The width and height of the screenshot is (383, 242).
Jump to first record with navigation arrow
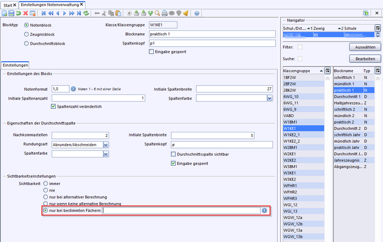click(x=44, y=13)
